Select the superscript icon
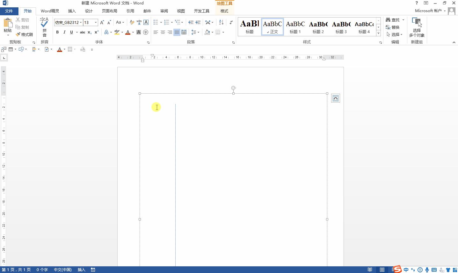The height and width of the screenshot is (273, 458). [96, 32]
